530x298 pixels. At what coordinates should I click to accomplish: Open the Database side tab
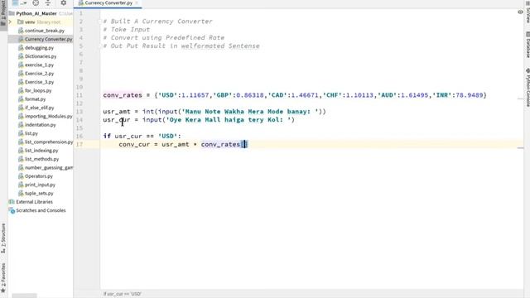pyautogui.click(x=528, y=45)
